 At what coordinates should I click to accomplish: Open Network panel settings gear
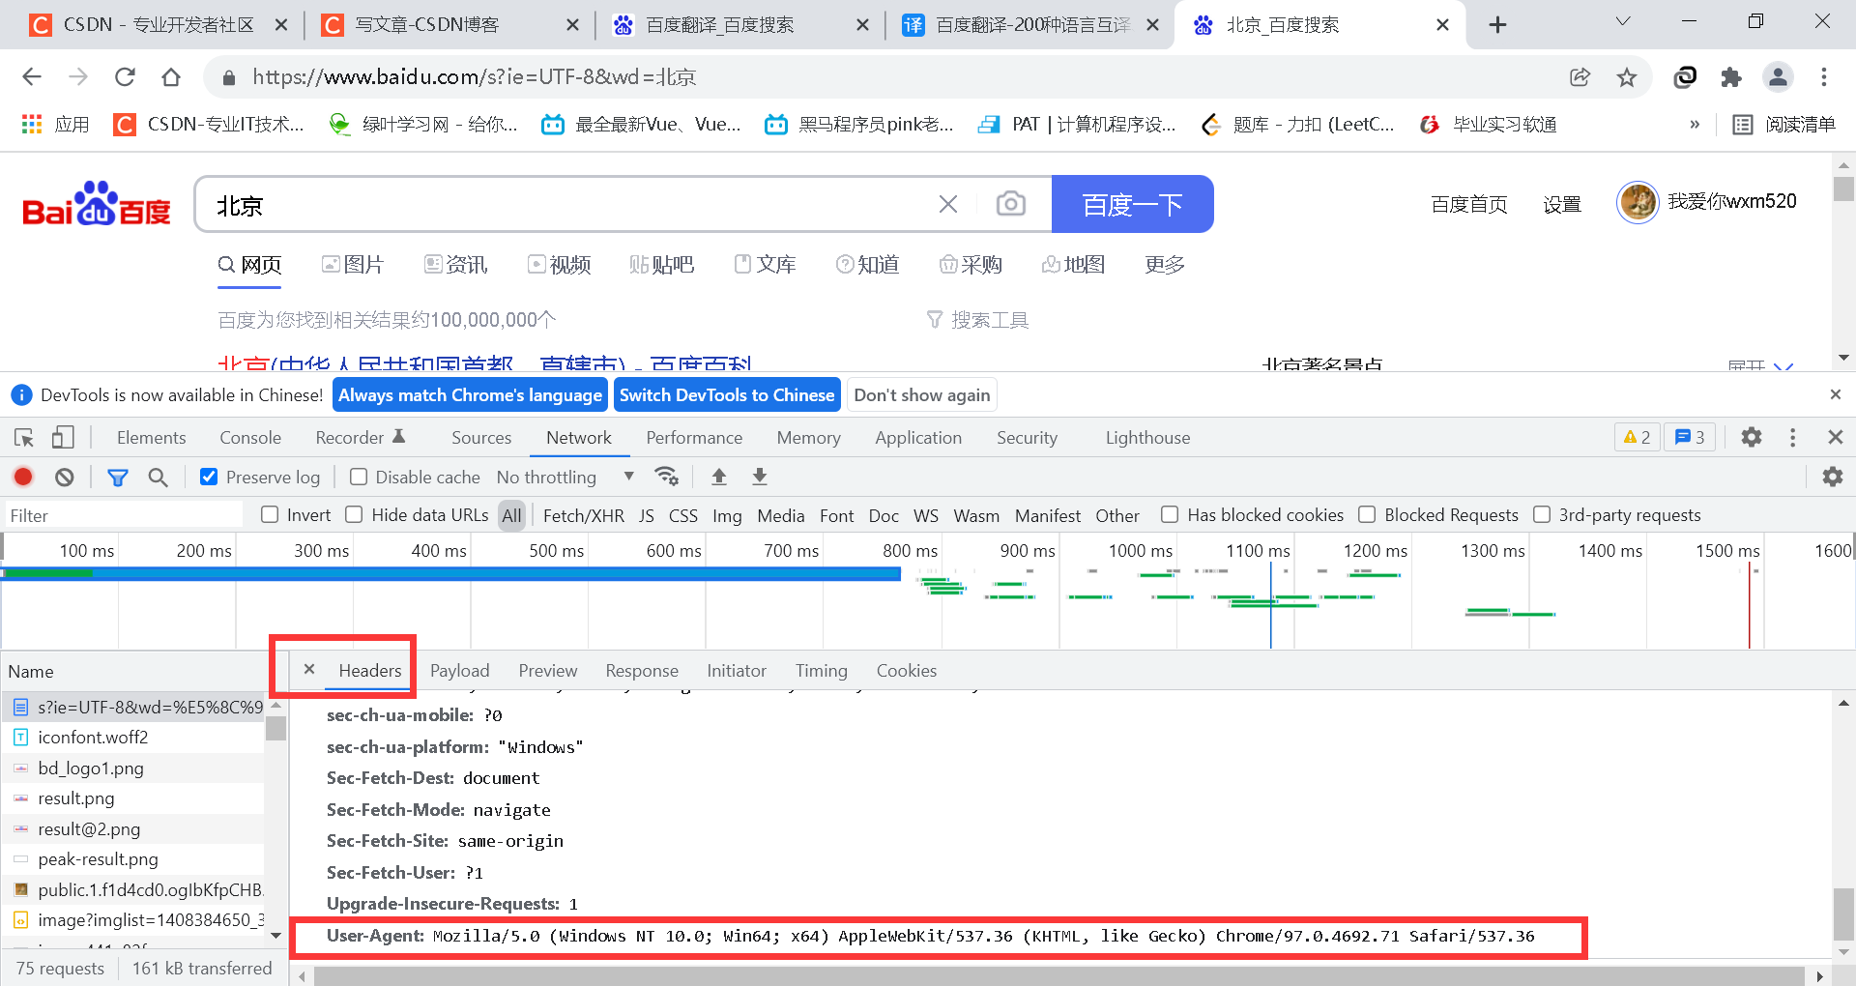1832,476
